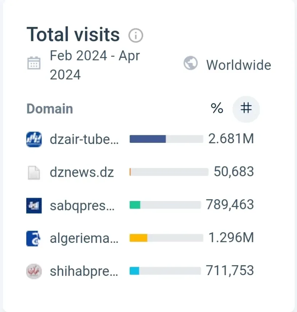Viewport: 297px width, 312px height.
Task: Click the shihabpresse favicon
Action: [34, 271]
